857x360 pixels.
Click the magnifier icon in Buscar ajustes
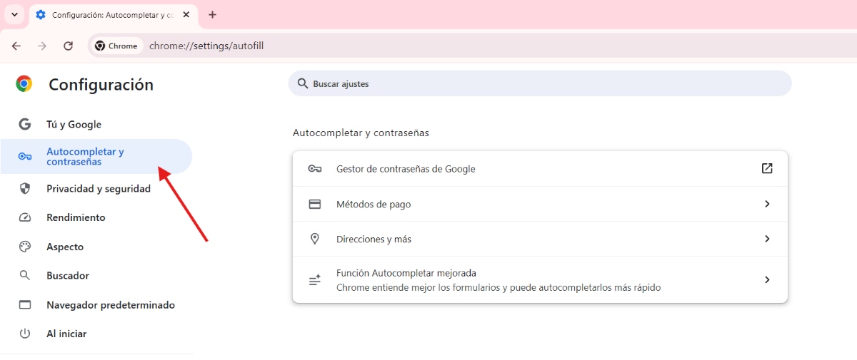click(303, 83)
